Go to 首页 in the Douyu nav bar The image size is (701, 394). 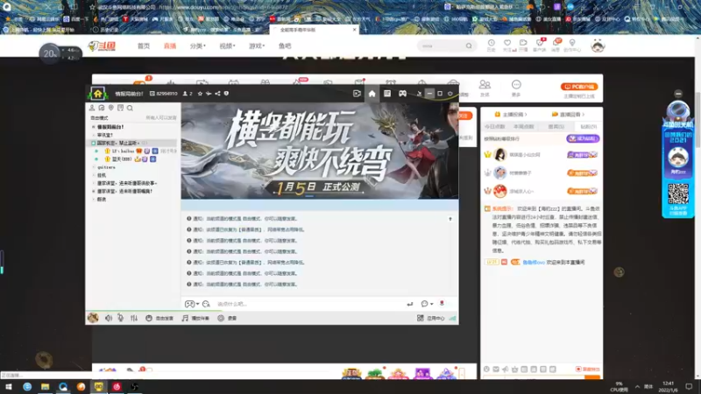pos(144,46)
